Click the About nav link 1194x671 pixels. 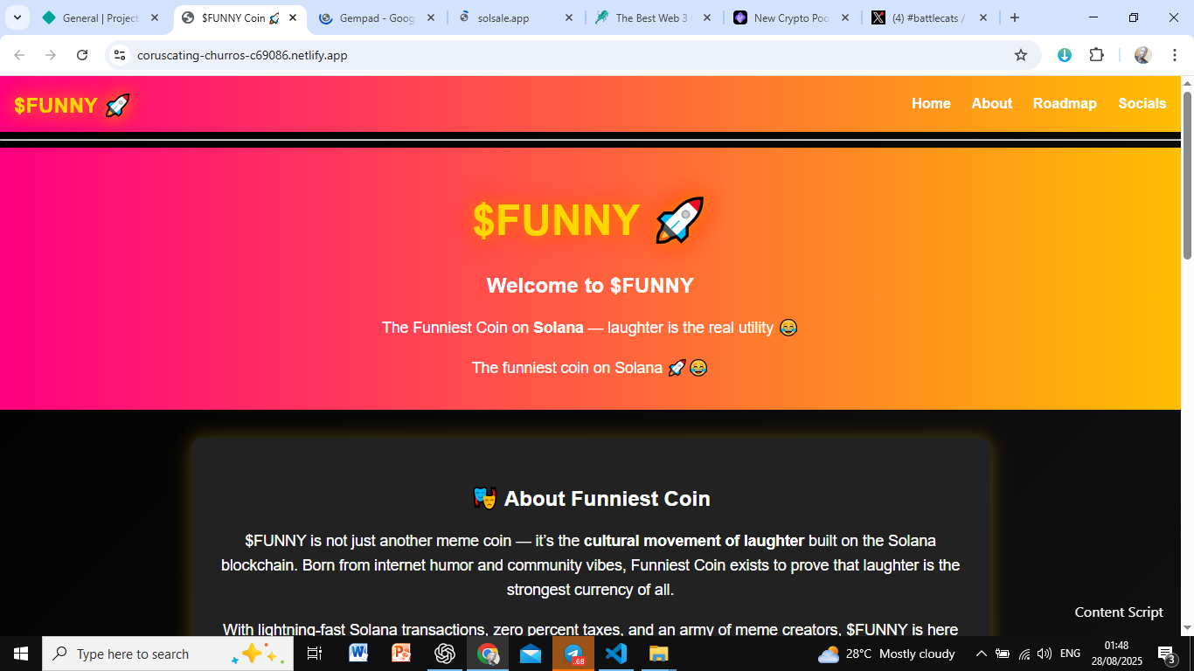[x=992, y=103]
